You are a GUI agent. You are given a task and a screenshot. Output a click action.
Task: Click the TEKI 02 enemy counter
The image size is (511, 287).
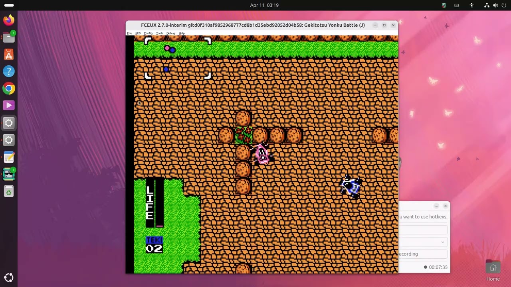point(154,245)
